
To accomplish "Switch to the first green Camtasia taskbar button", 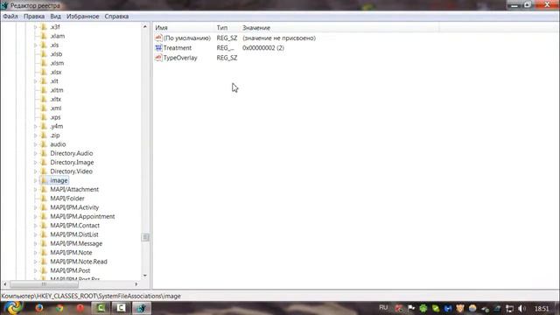I will click(101, 308).
